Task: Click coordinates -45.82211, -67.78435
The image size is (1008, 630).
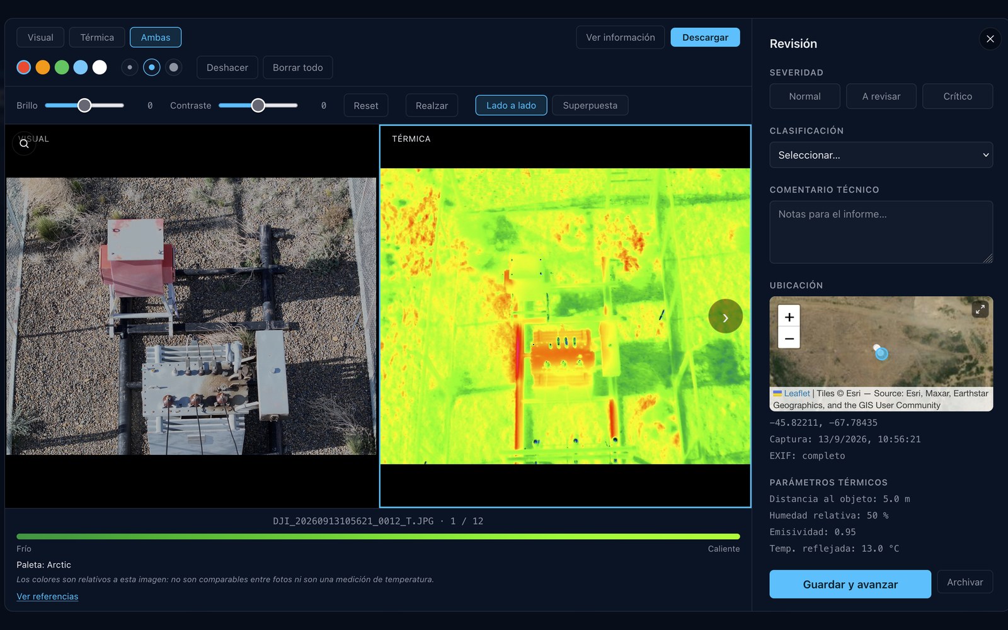Action: point(823,423)
